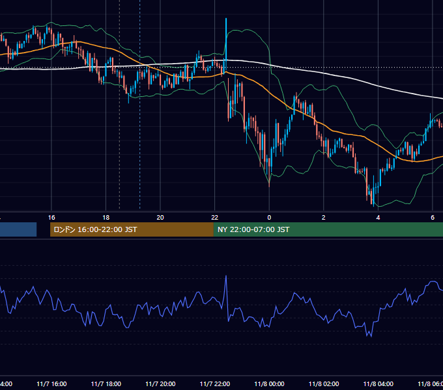The image size is (443, 390).
Task: Click the "16" hour label on price chart axis
Action: (x=51, y=218)
